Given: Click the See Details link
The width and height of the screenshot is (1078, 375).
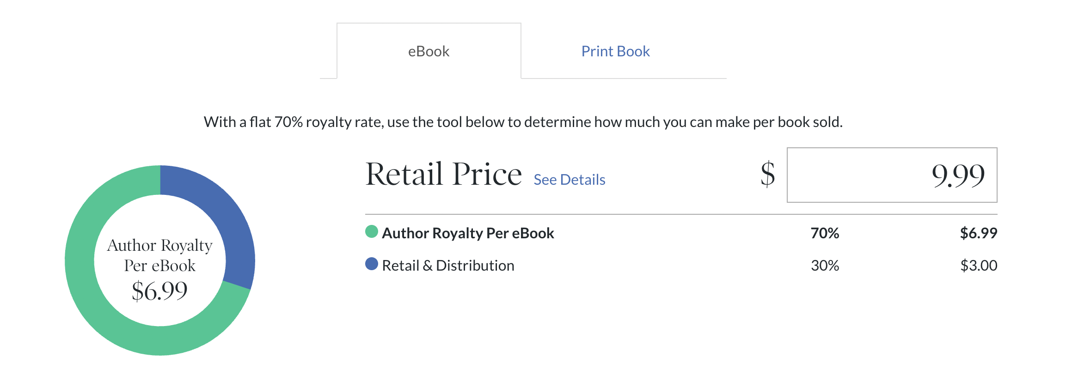Looking at the screenshot, I should [569, 180].
